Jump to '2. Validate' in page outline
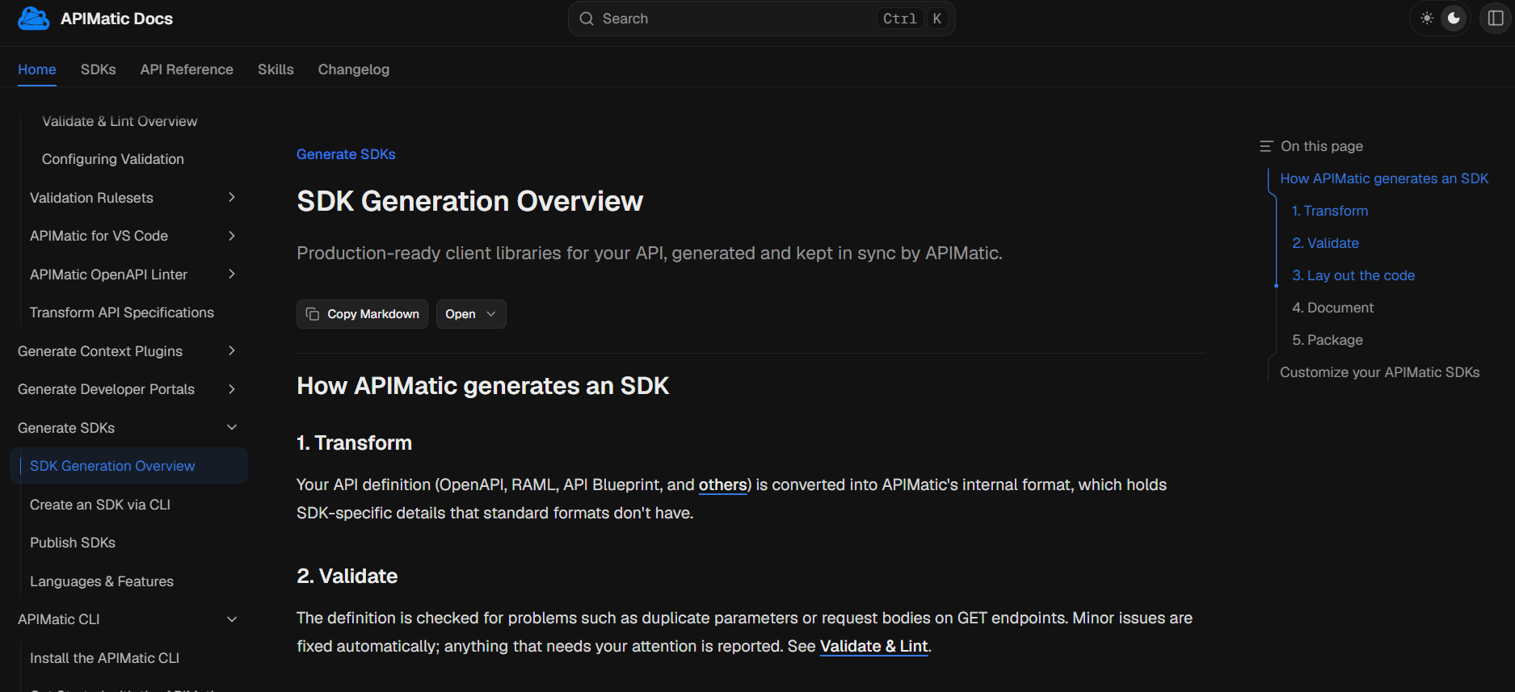Viewport: 1515px width, 692px height. point(1325,243)
